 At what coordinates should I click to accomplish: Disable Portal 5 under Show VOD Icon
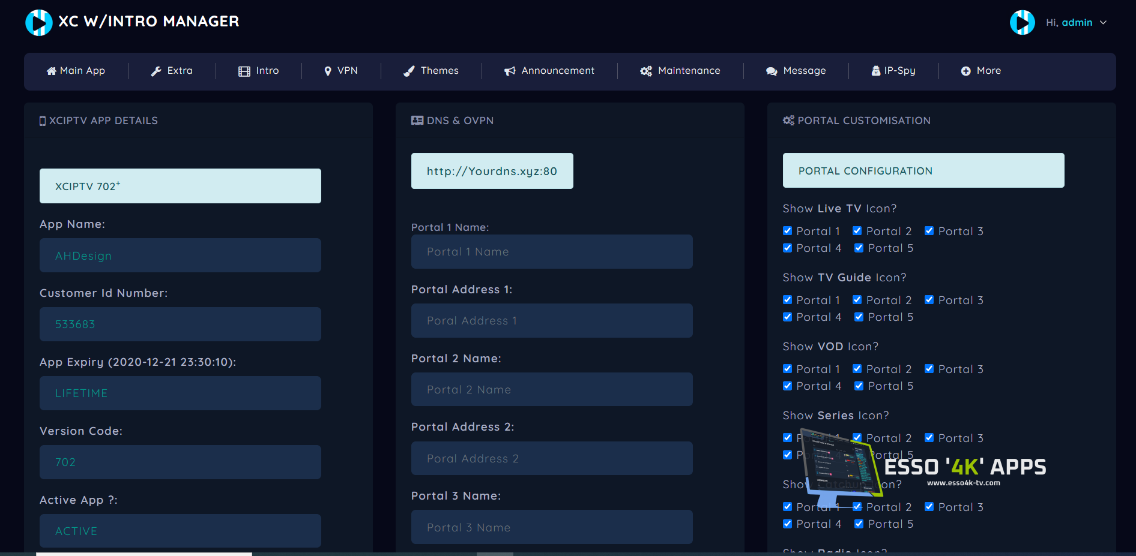pyautogui.click(x=859, y=386)
